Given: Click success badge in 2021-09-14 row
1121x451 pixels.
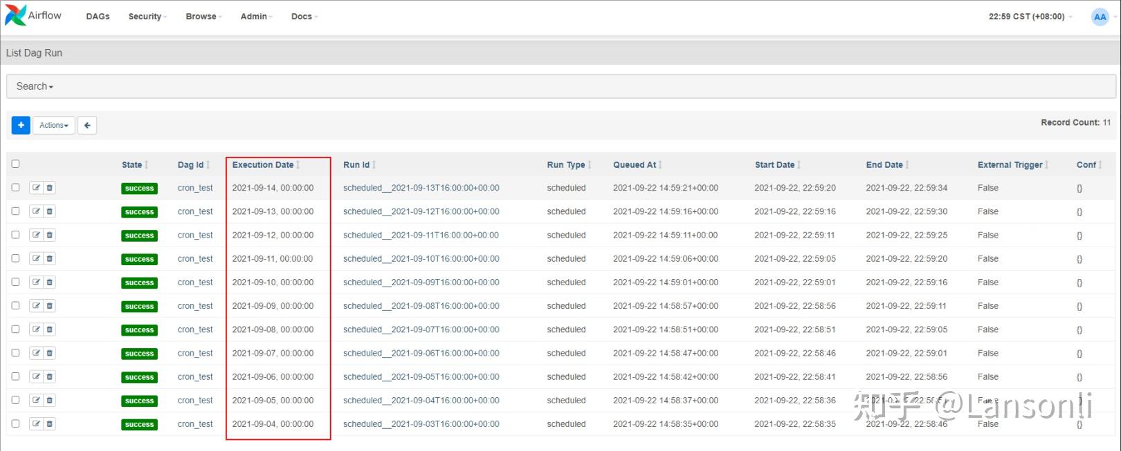Looking at the screenshot, I should point(139,189).
